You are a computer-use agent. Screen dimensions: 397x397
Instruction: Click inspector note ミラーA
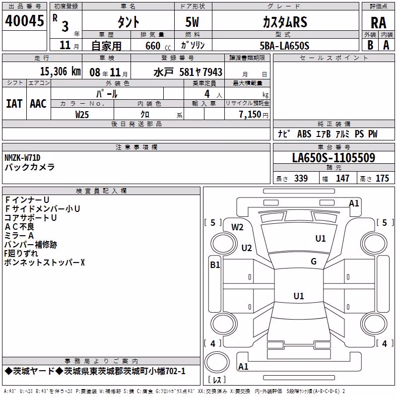pos(19,236)
